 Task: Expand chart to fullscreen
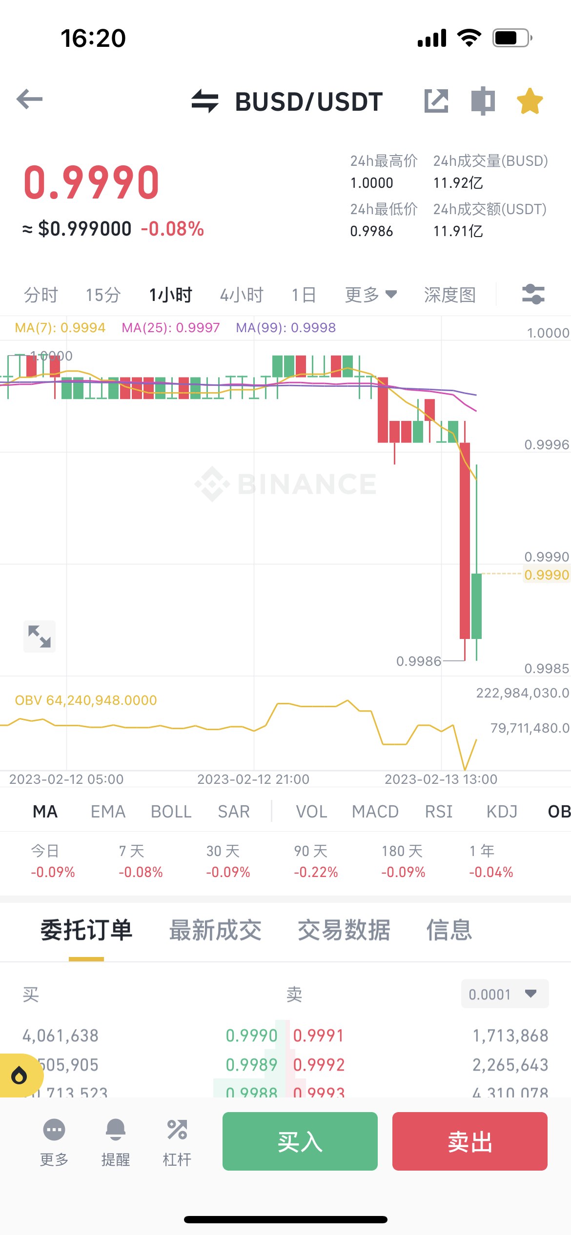coord(40,637)
